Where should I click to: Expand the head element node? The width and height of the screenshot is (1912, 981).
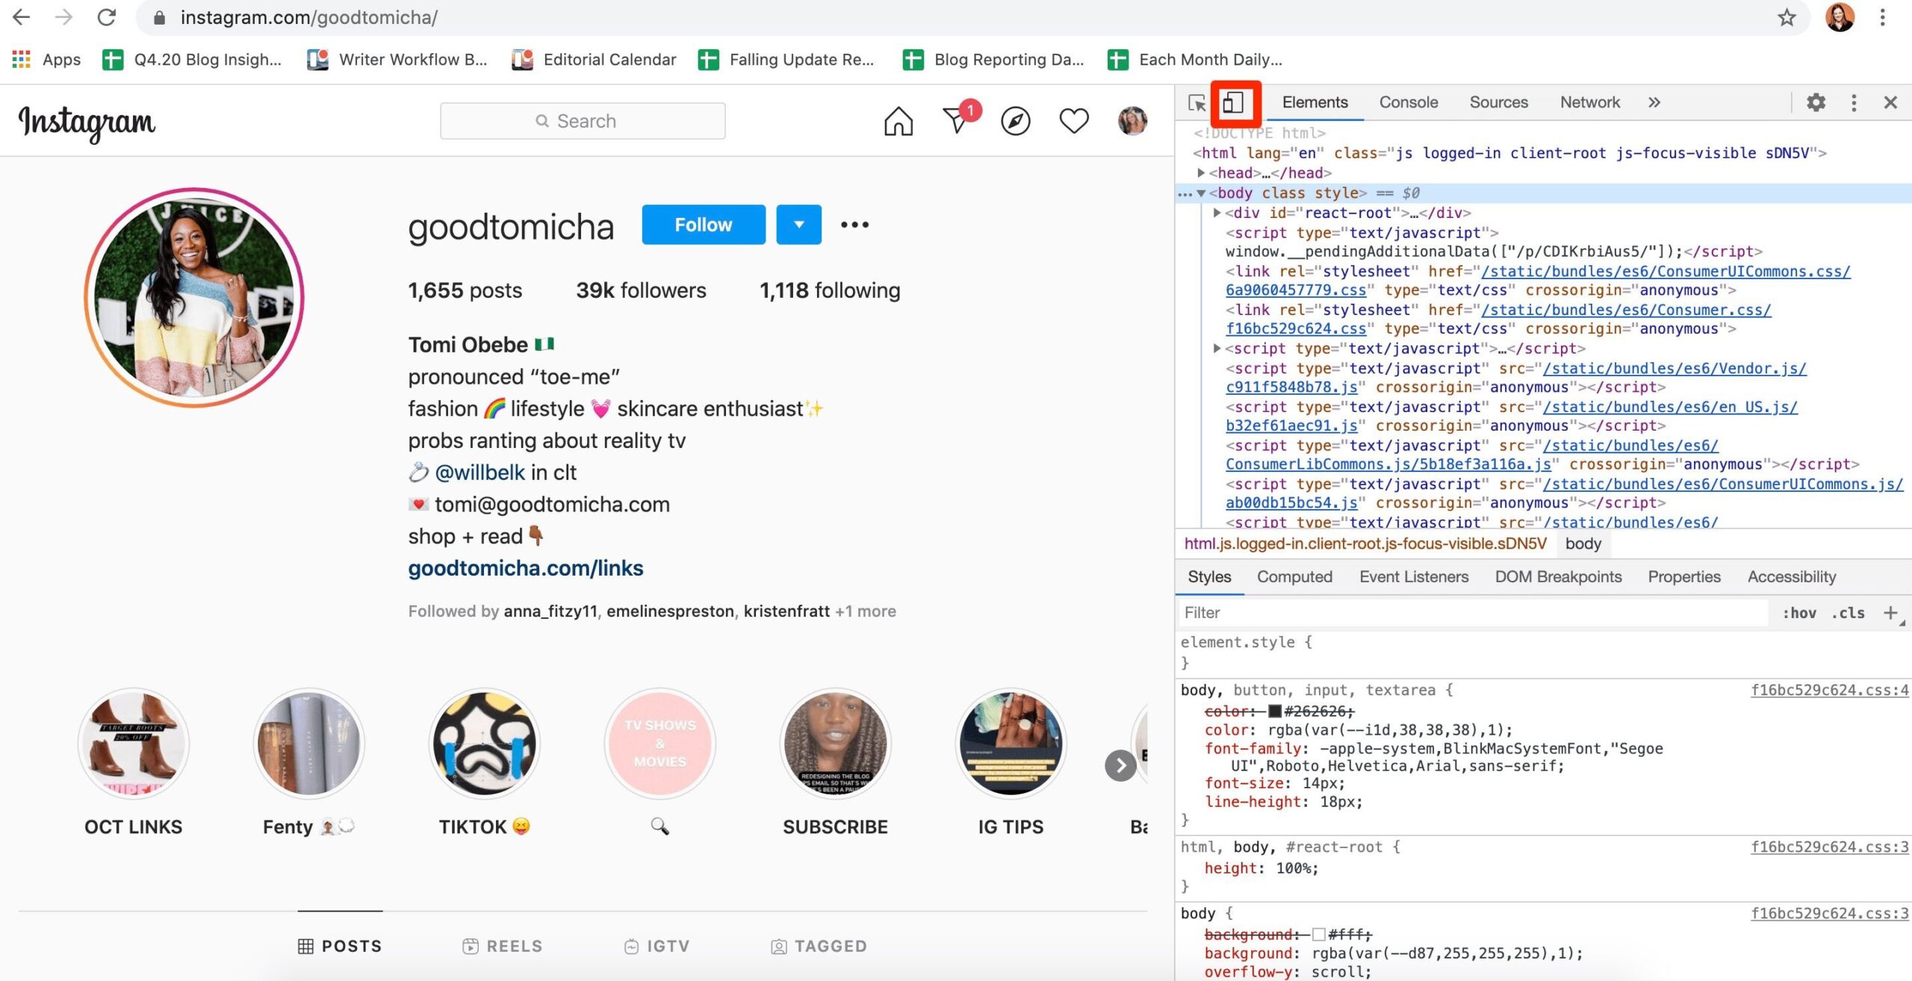click(1201, 172)
